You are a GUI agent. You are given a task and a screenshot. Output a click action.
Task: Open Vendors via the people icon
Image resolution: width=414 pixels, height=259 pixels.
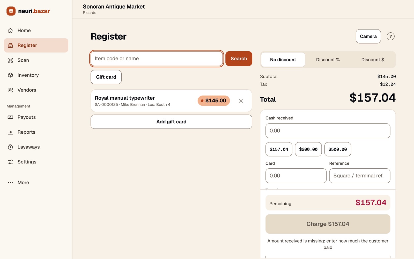click(10, 90)
